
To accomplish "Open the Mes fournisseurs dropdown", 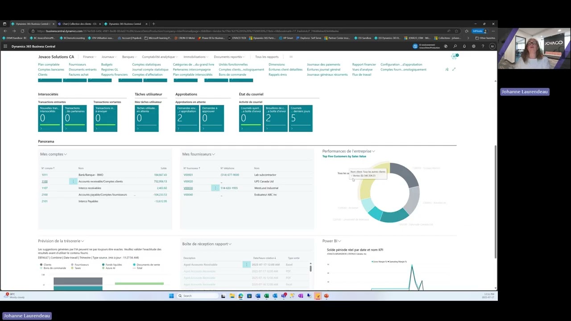I will pyautogui.click(x=199, y=154).
